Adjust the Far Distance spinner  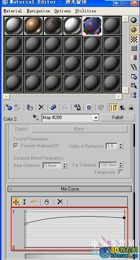point(121,165)
